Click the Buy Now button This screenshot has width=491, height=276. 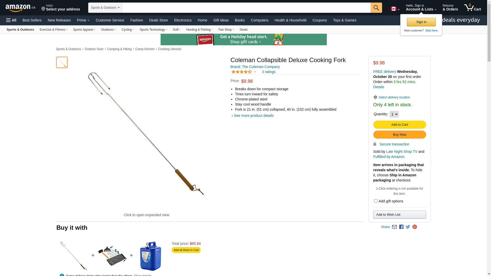click(399, 135)
